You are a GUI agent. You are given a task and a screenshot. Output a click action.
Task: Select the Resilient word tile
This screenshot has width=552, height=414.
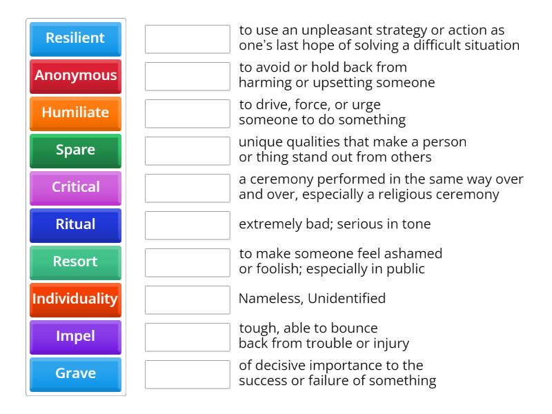75,39
